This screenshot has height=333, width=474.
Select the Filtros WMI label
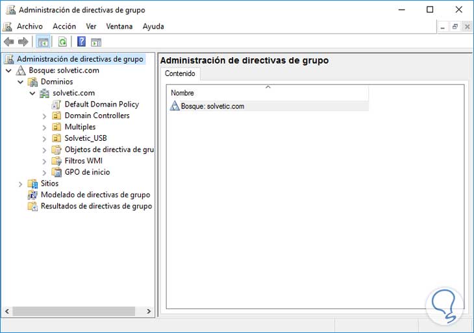coord(84,161)
